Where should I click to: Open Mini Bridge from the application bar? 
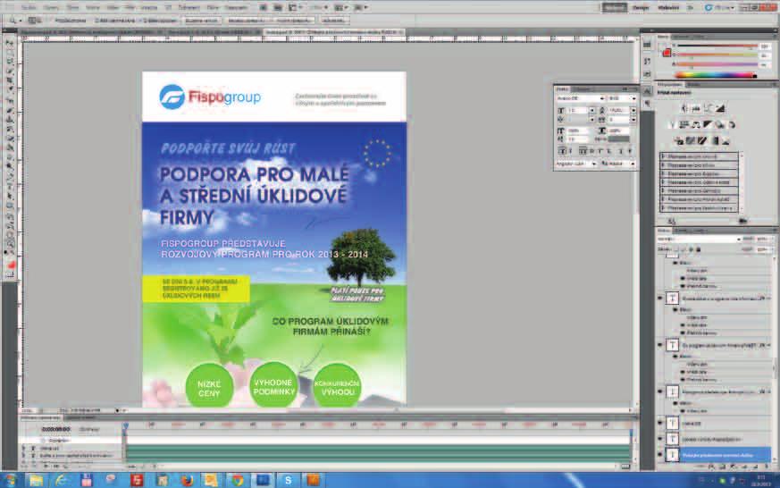(x=278, y=7)
